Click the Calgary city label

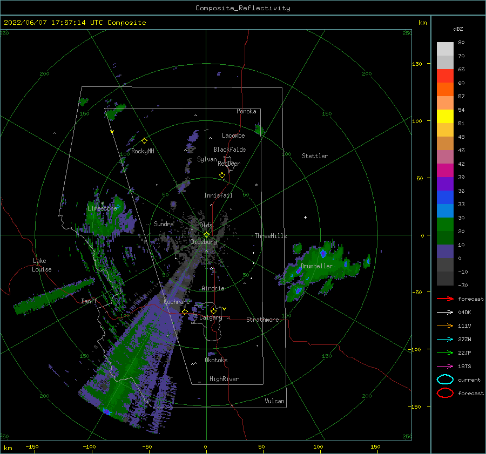point(211,317)
